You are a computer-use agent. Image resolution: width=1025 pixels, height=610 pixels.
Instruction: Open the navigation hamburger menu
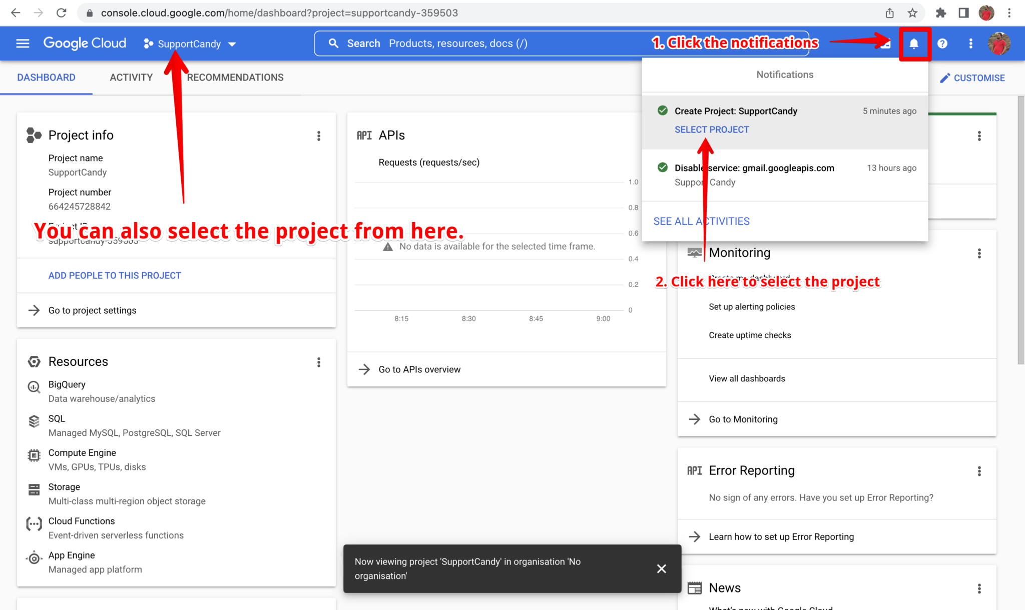pyautogui.click(x=22, y=43)
